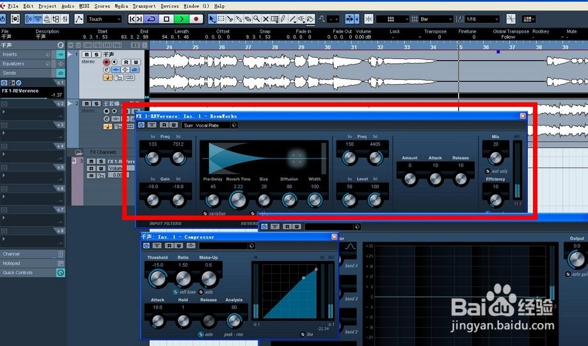Toggle the RoomWorks plugin power button

click(x=141, y=125)
